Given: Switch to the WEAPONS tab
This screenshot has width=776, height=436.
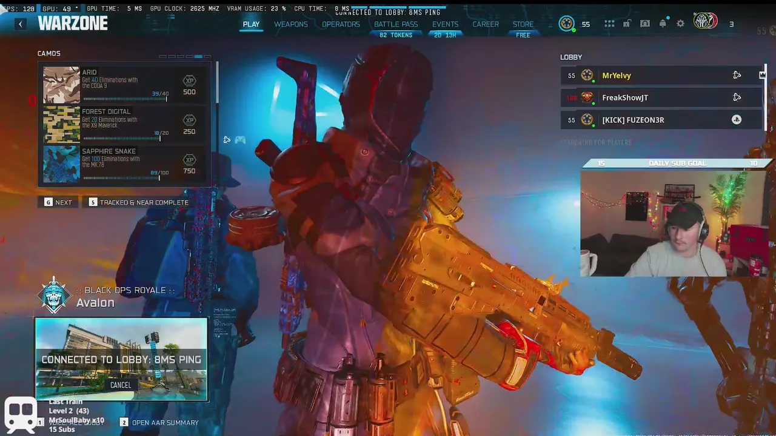Looking at the screenshot, I should pos(291,24).
